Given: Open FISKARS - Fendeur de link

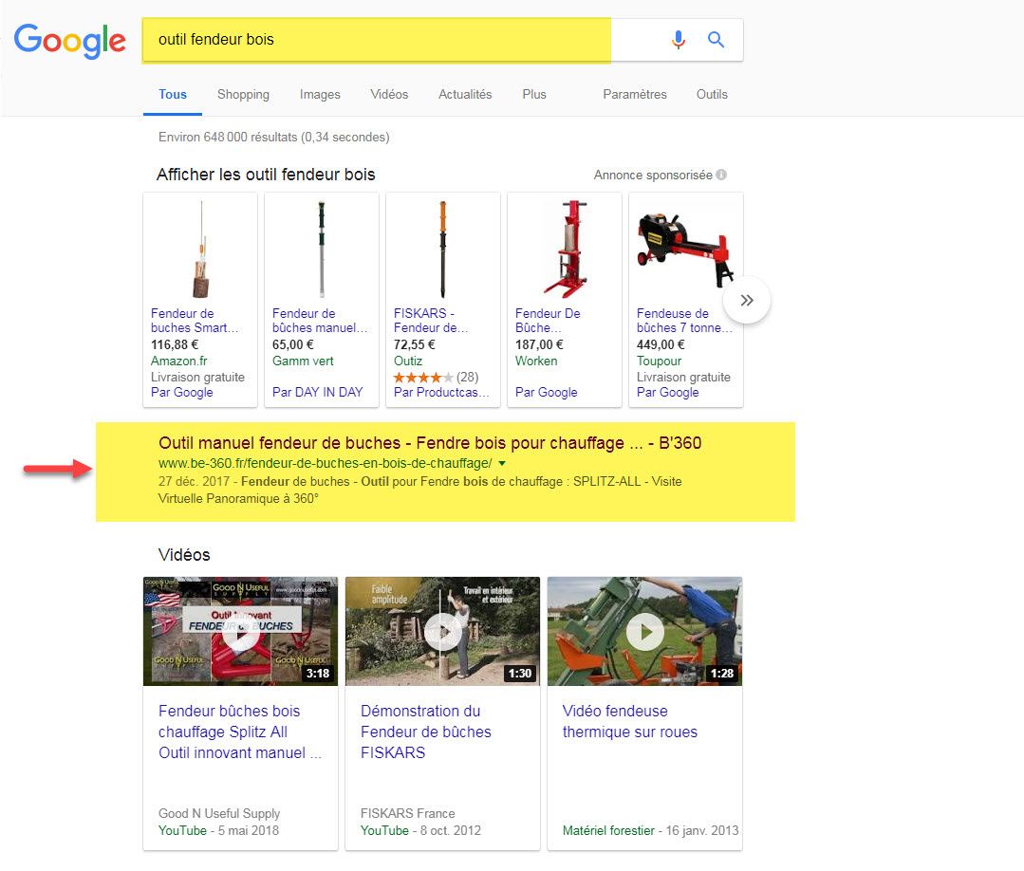Looking at the screenshot, I should point(431,321).
